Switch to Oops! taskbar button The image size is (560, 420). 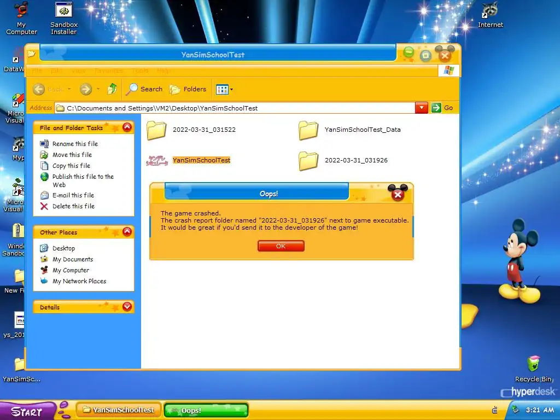tap(206, 410)
